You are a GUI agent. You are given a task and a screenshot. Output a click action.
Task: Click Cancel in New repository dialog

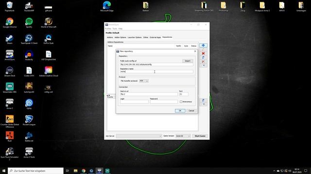(191, 111)
